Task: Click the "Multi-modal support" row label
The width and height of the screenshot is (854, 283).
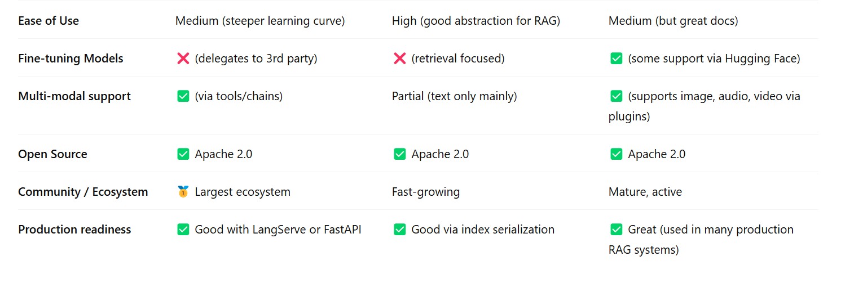Action: coord(74,96)
